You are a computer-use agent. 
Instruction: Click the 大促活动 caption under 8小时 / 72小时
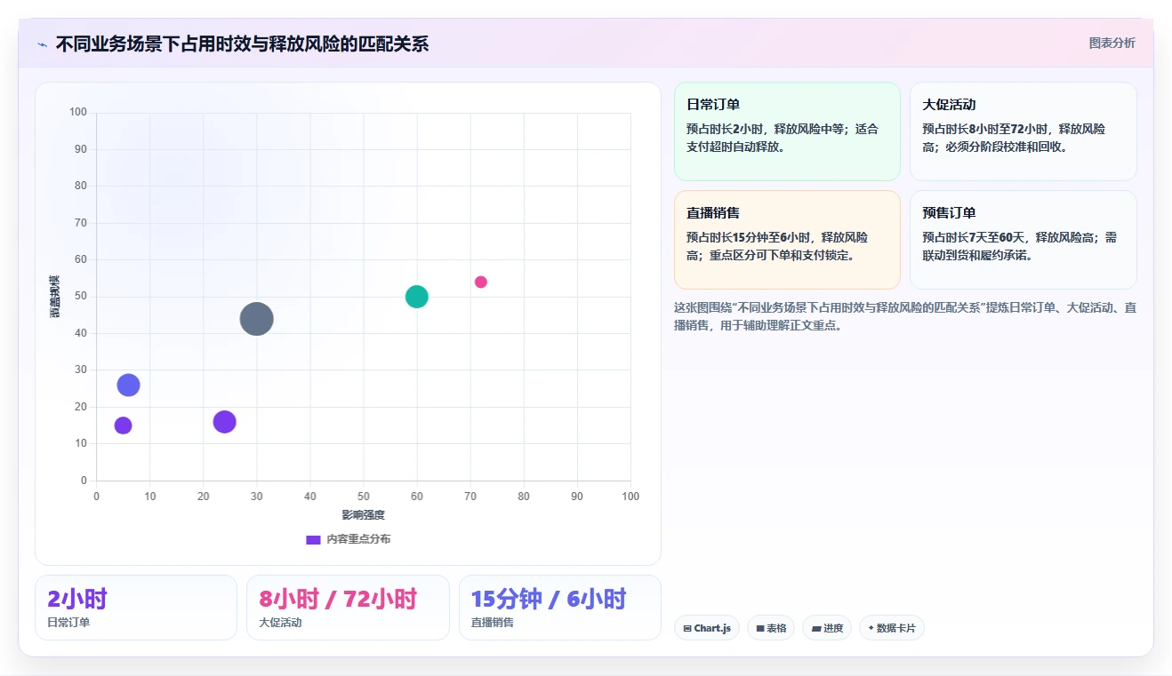pos(280,623)
